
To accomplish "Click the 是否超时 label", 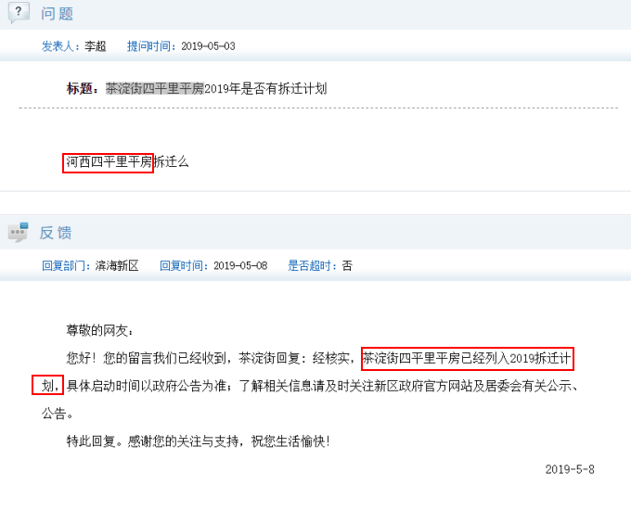I will pos(313,266).
